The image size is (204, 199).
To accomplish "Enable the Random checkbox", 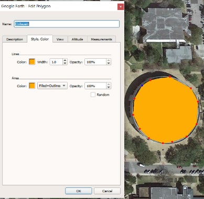I will click(x=93, y=95).
